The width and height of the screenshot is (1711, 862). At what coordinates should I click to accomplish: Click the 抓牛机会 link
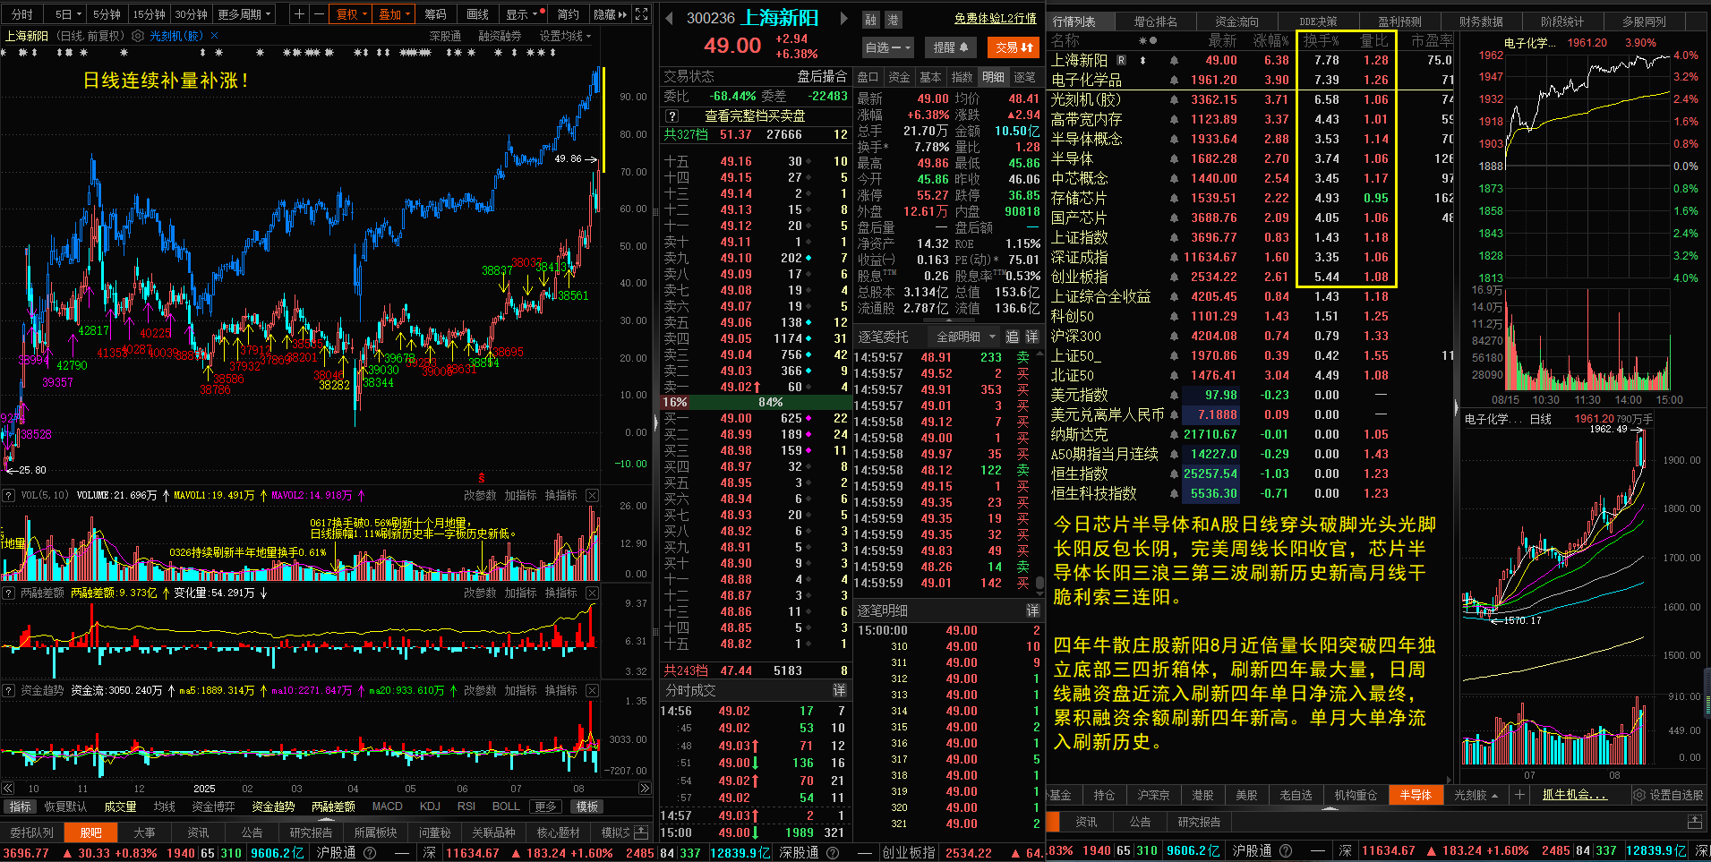click(1574, 795)
